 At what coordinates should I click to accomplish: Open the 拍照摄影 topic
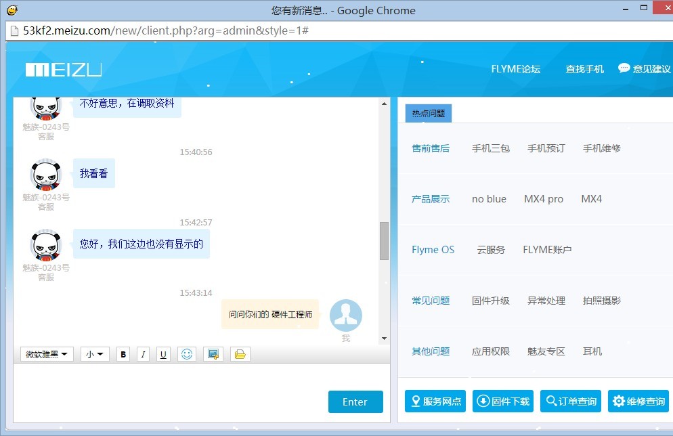(x=602, y=301)
